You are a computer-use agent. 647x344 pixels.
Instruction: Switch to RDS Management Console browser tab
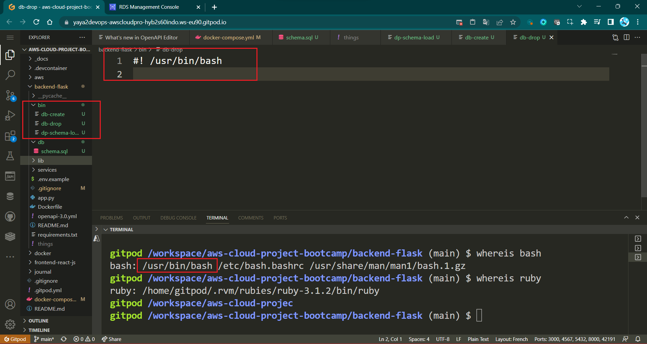tap(154, 7)
